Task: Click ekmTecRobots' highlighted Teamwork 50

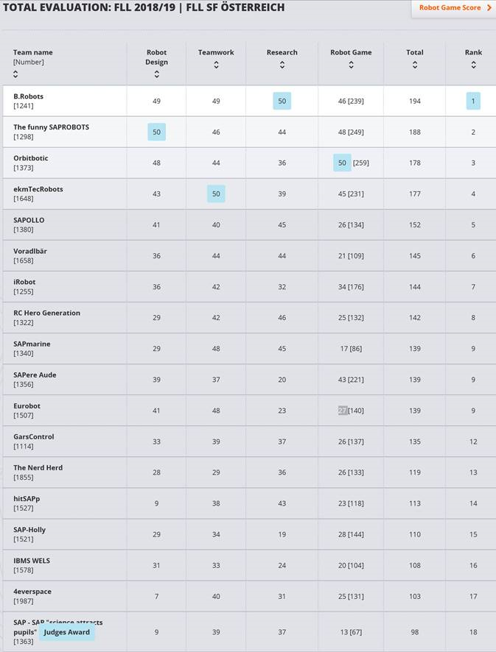Action: coord(216,194)
